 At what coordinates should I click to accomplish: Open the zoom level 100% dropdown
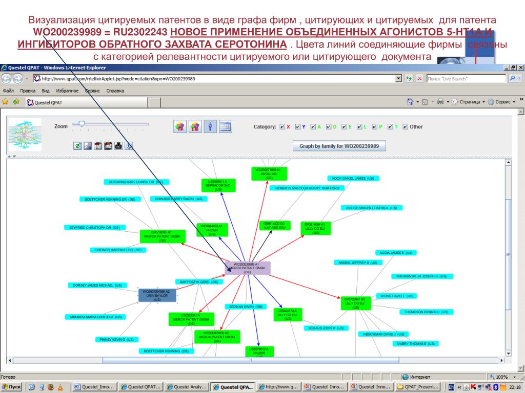click(515, 377)
